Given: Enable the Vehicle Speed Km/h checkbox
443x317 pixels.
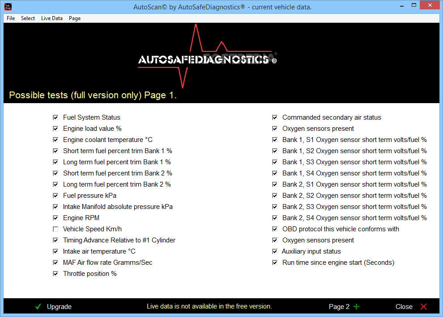Looking at the screenshot, I should [55, 229].
